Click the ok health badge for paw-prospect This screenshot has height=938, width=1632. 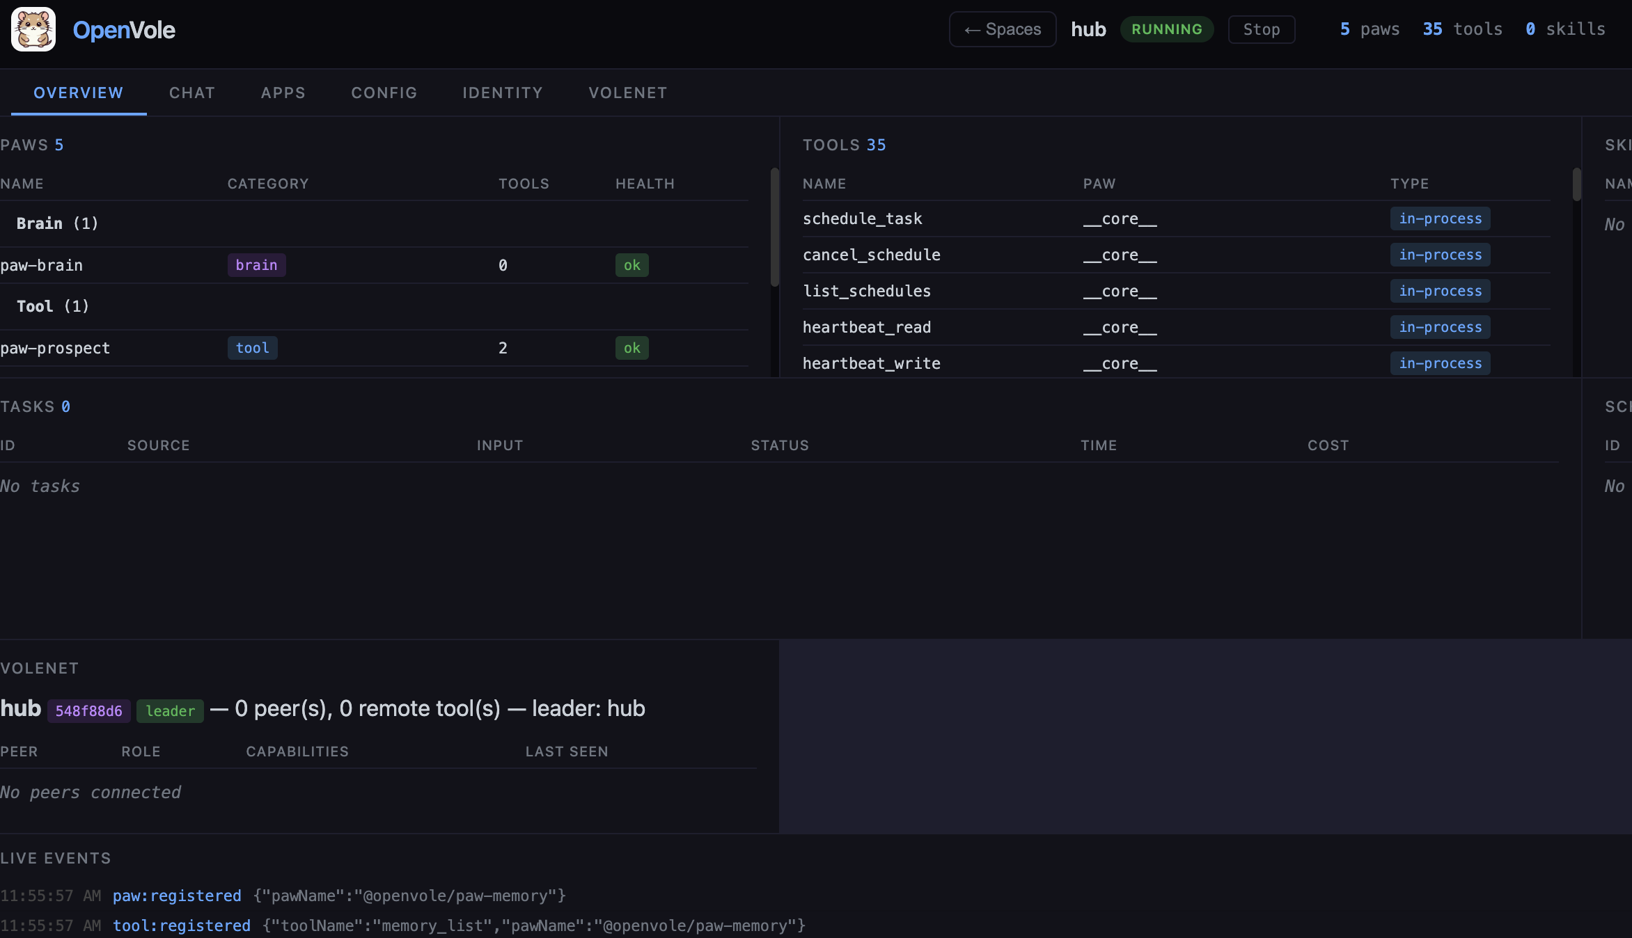tap(632, 348)
